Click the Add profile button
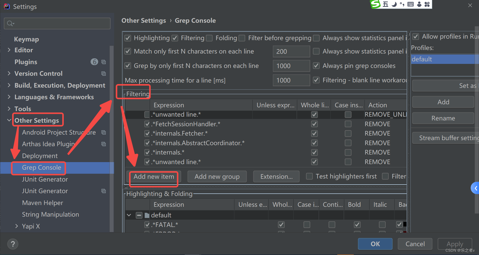Screen dimensions: 479x255 click(x=443, y=102)
